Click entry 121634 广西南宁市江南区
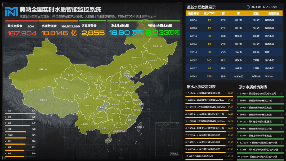The height and width of the screenshot is (161, 286). tap(260, 144)
